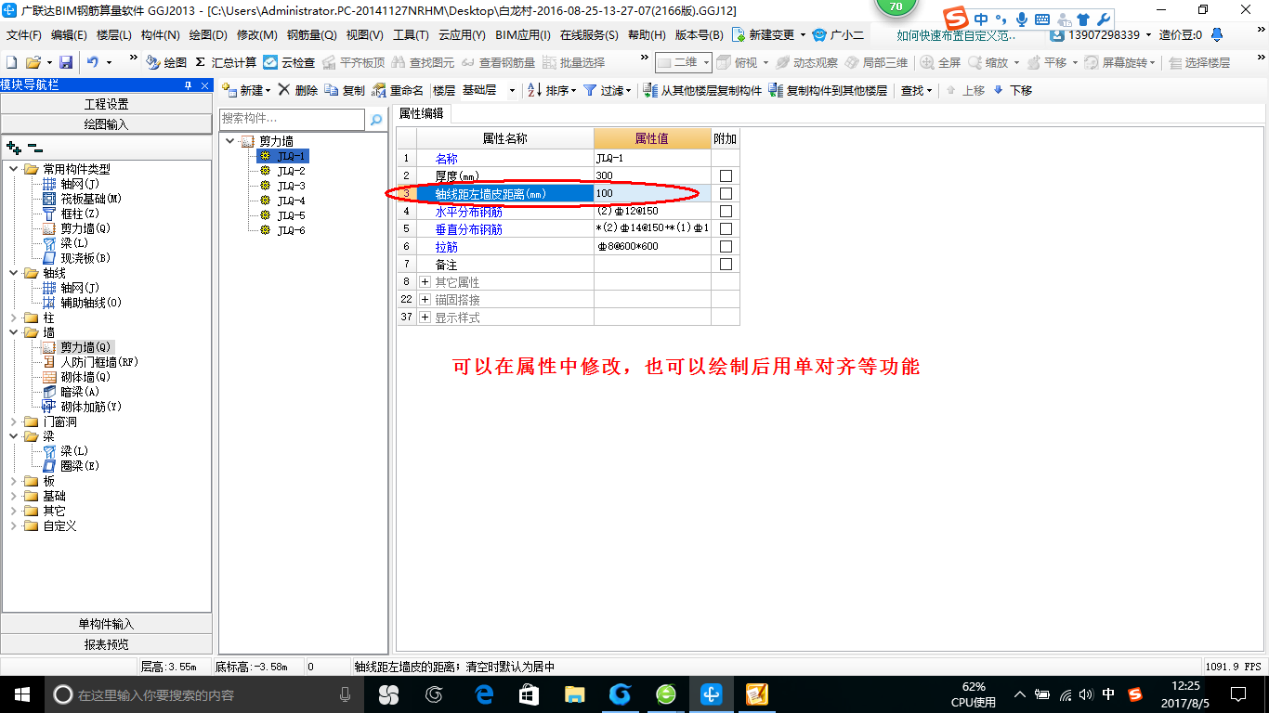Viewport: 1269px width, 713px height.
Task: Click 复制构件到其他楼层
Action: click(828, 90)
